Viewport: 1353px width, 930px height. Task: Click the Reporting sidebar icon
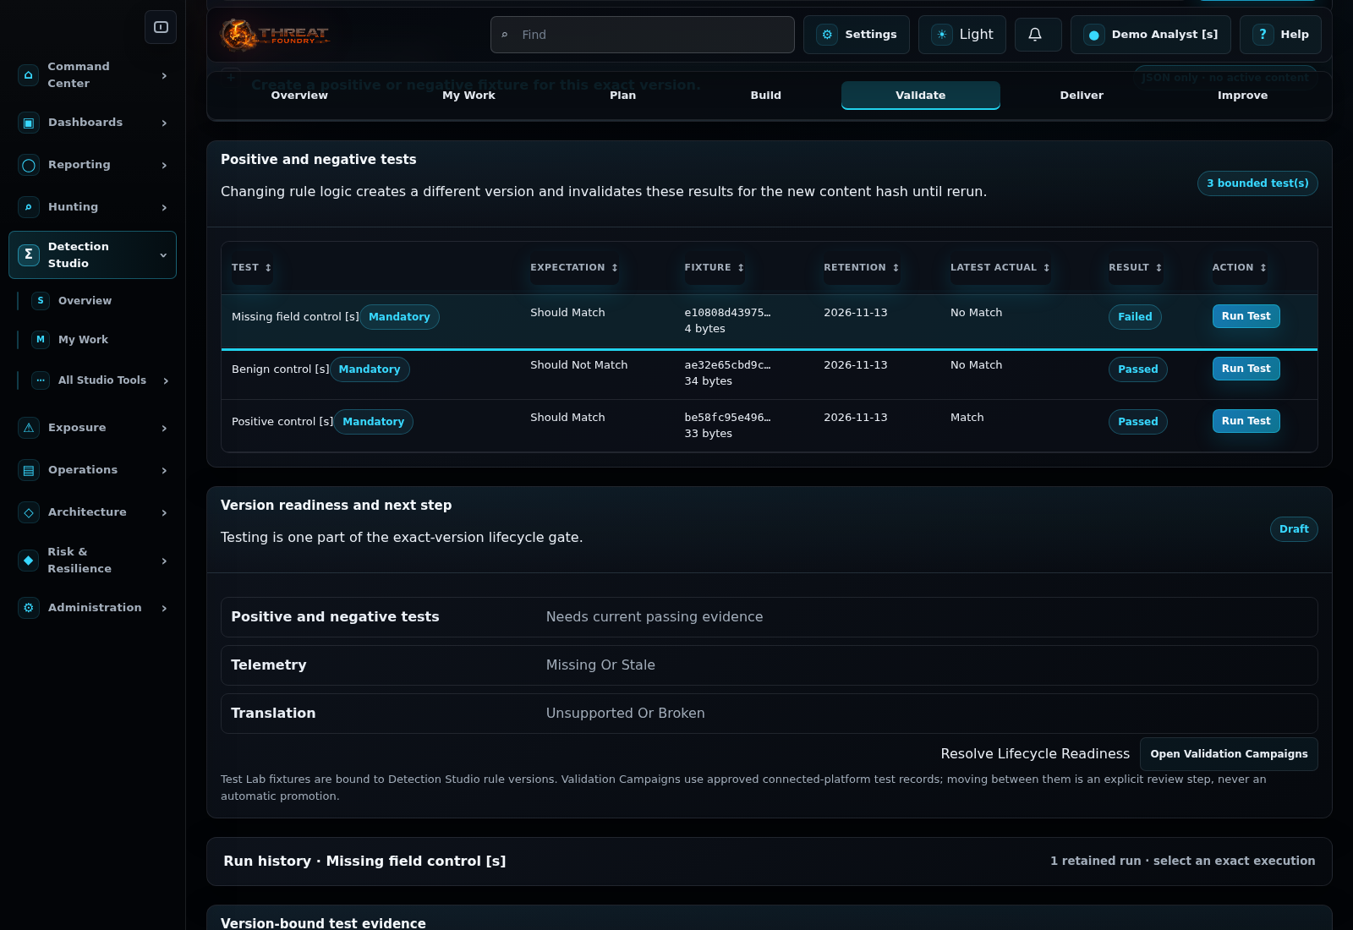point(29,165)
